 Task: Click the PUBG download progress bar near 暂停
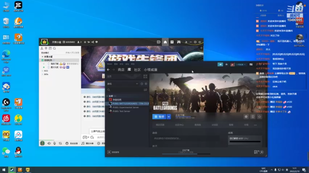(x=186, y=116)
